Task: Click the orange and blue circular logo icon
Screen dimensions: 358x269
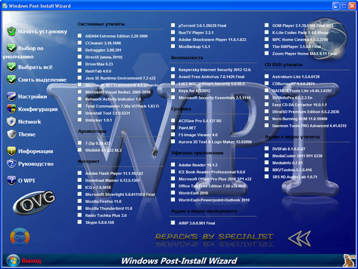Action: tap(20, 237)
